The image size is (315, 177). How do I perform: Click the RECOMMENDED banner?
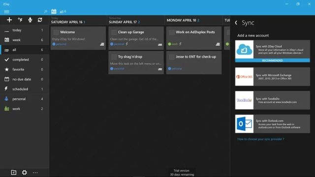(x=272, y=60)
